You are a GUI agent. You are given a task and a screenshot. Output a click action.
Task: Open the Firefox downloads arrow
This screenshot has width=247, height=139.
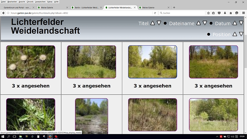[x=225, y=13]
